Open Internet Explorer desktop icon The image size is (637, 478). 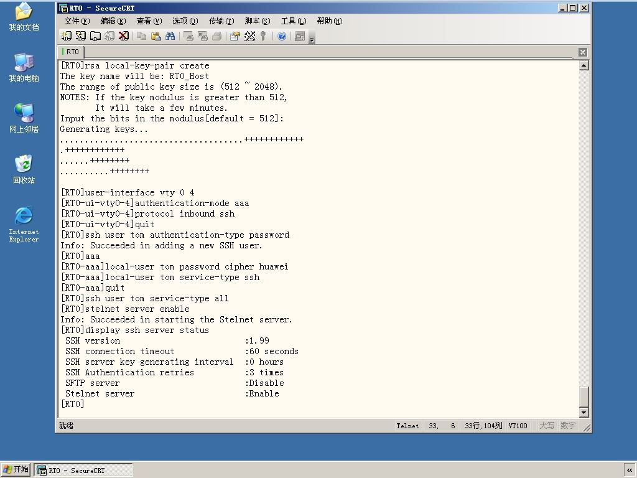click(24, 224)
